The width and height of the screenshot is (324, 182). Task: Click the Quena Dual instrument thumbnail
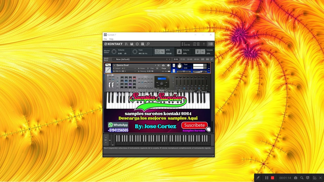pyautogui.click(x=108, y=70)
